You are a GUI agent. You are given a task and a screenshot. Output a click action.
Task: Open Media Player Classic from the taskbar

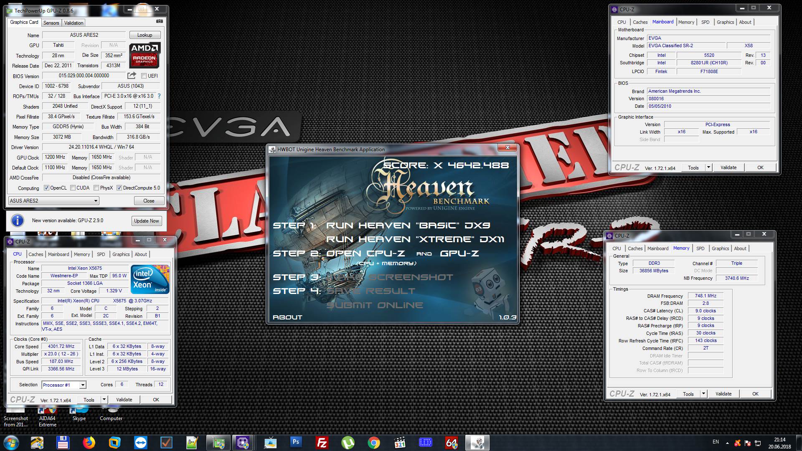(400, 443)
